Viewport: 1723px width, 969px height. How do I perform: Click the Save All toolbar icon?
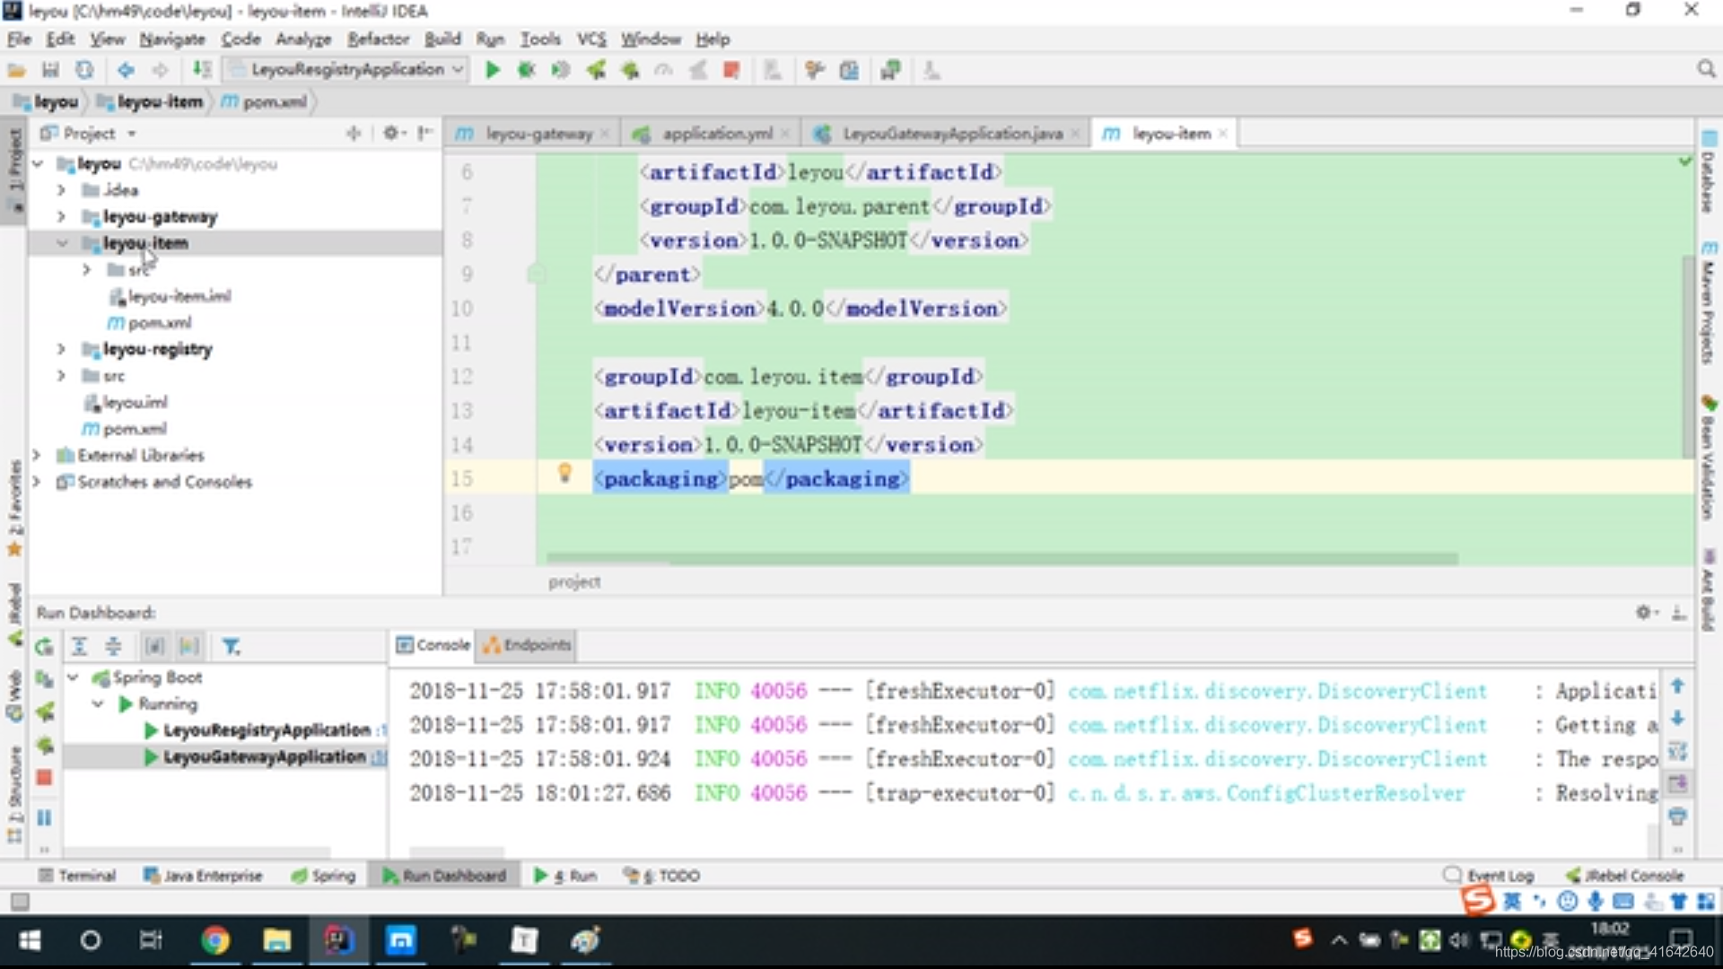pyautogui.click(x=50, y=70)
